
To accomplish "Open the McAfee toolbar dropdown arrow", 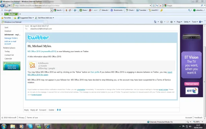I will 20,14.
